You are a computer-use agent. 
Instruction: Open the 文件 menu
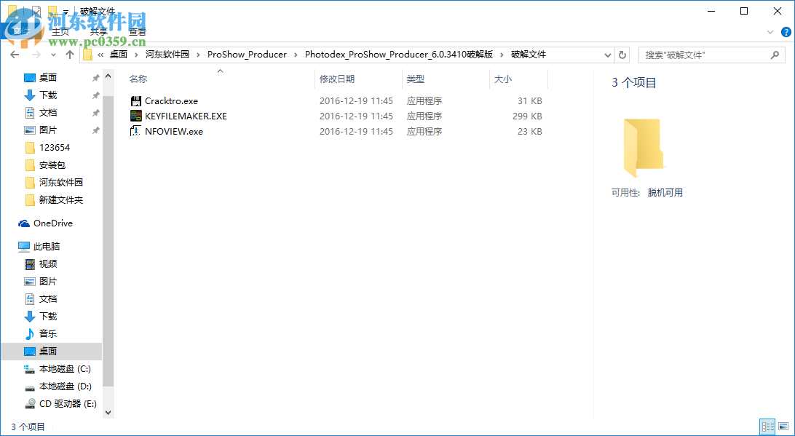pos(22,31)
